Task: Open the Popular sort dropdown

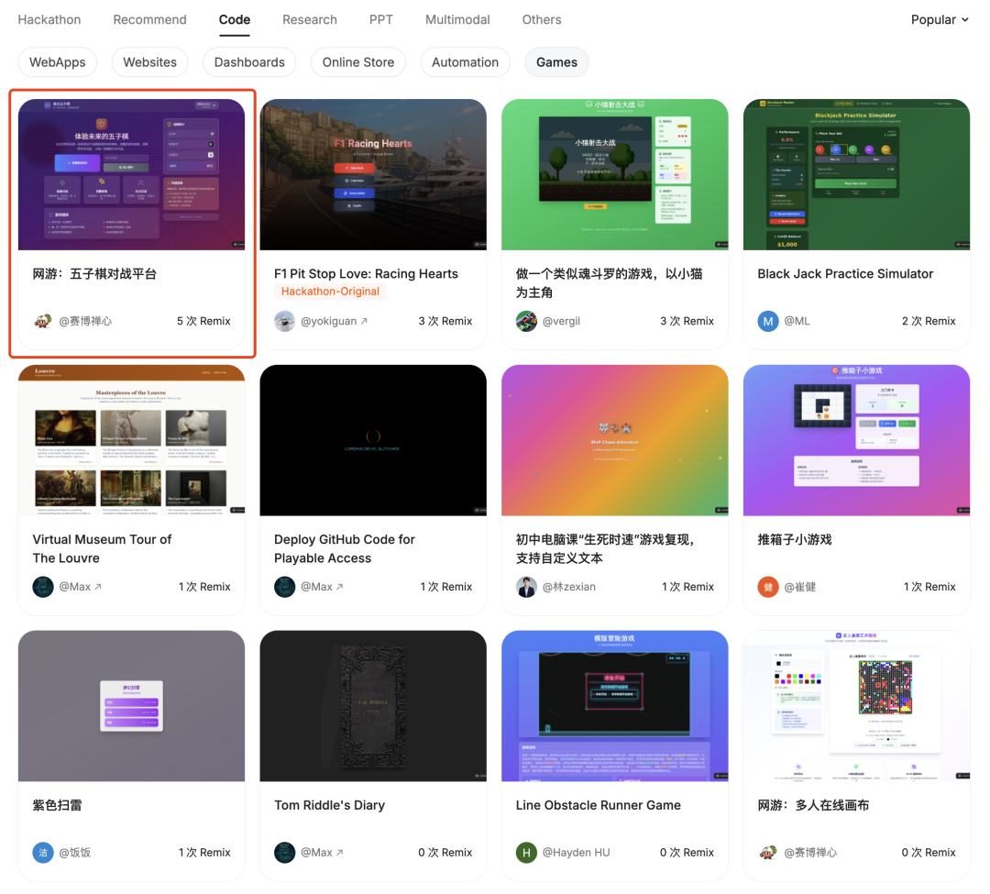Action: 940,19
